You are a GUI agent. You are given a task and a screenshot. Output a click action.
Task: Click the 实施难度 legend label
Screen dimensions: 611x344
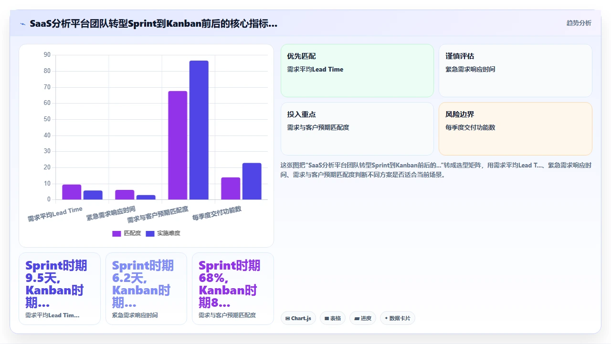click(x=169, y=233)
